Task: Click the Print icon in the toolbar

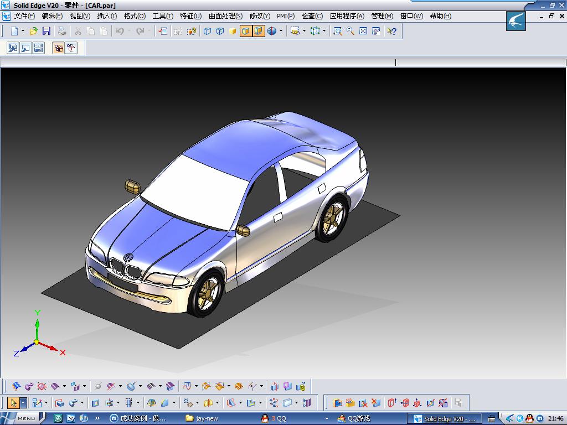Action: click(x=62, y=32)
